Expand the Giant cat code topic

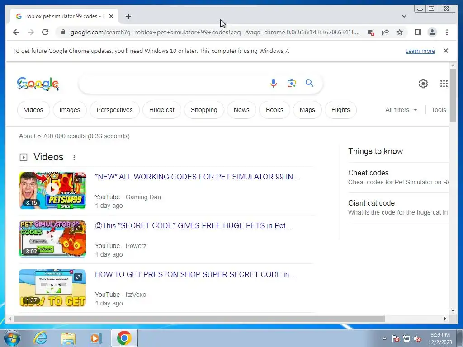[x=398, y=208]
